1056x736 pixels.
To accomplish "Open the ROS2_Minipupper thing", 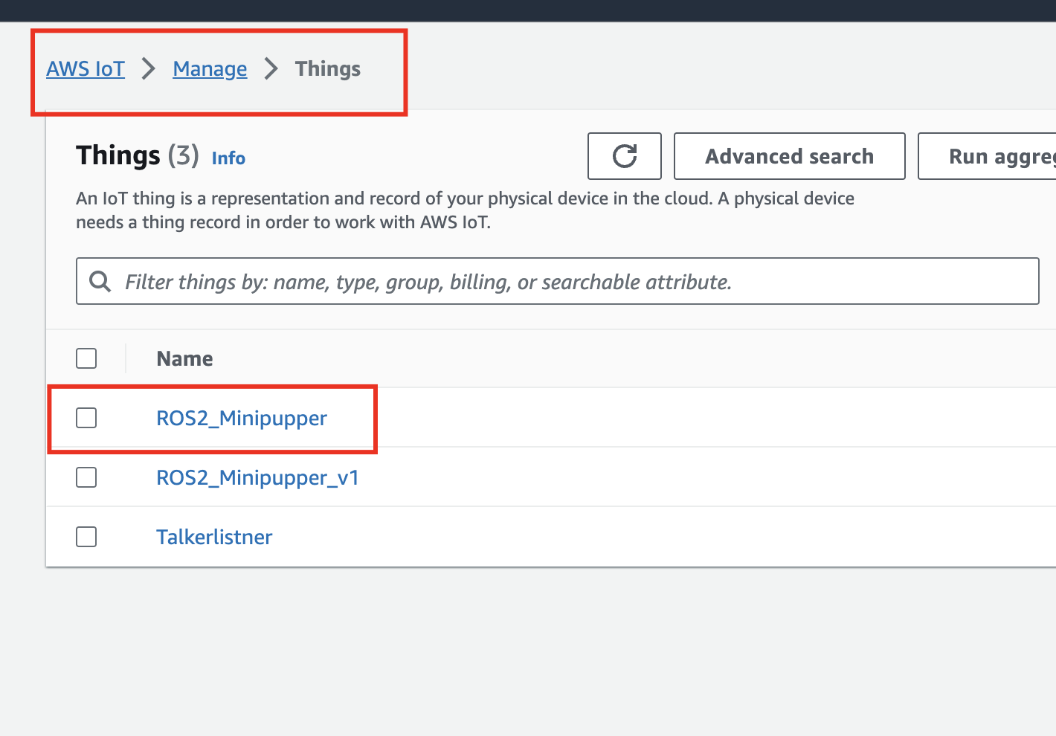I will click(x=242, y=419).
